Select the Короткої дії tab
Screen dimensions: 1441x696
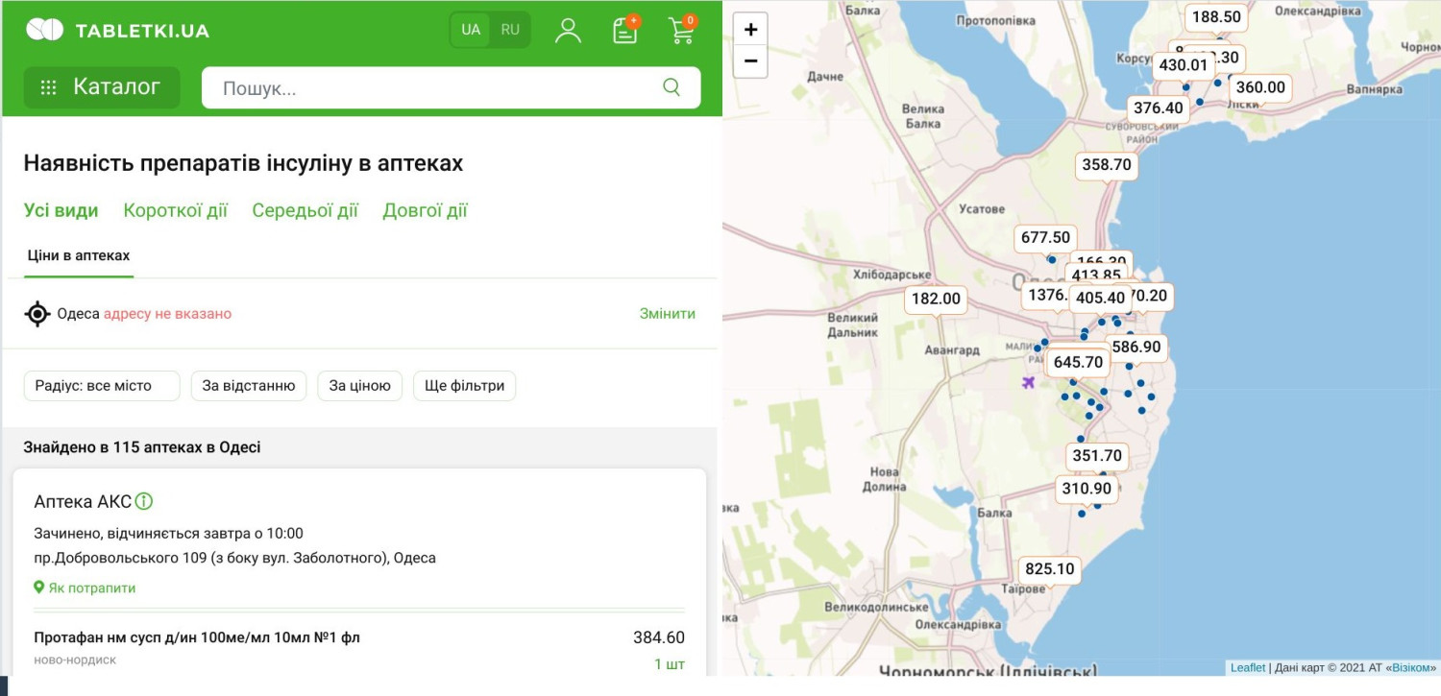(175, 211)
